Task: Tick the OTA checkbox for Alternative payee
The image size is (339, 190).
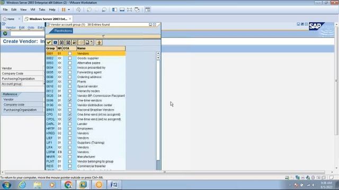Action: tap(70, 63)
